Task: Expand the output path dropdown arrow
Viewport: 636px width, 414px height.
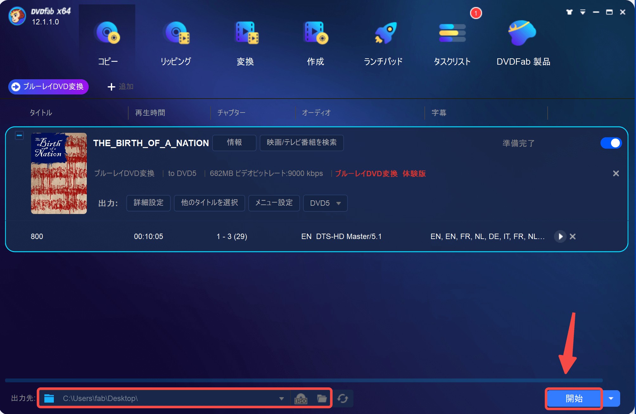Action: point(281,399)
